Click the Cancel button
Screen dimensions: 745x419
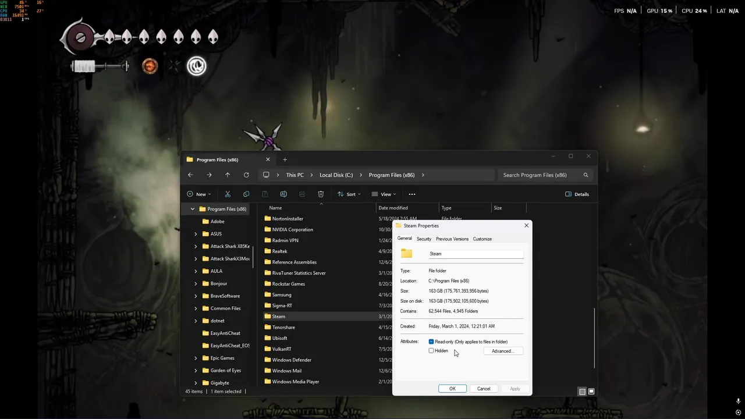pyautogui.click(x=484, y=389)
